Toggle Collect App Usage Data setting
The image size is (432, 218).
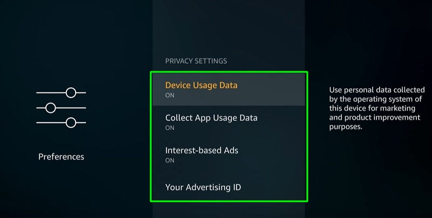(228, 122)
